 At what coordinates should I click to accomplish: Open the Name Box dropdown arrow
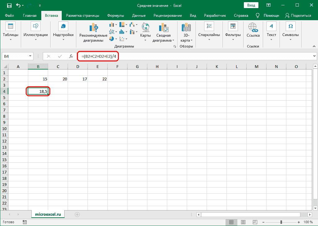point(30,56)
